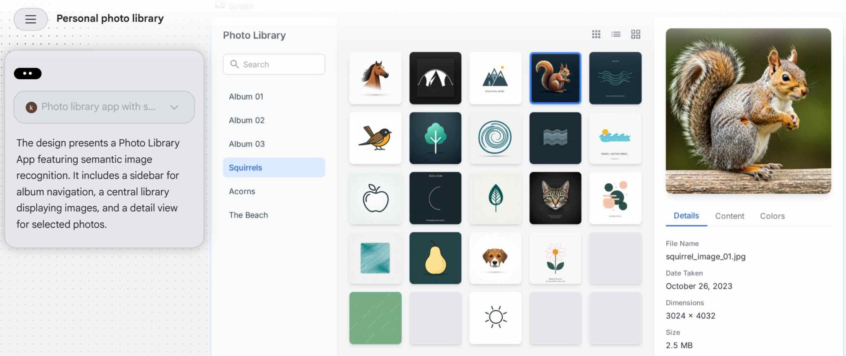Select the cat face thumbnail

click(555, 198)
